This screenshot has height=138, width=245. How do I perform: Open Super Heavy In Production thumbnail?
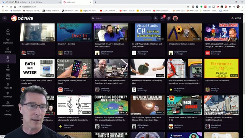click(221, 105)
